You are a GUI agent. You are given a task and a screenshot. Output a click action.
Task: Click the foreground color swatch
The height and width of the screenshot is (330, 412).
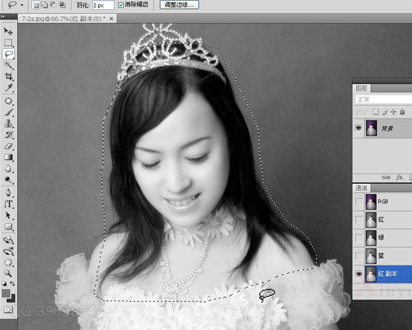click(x=6, y=294)
